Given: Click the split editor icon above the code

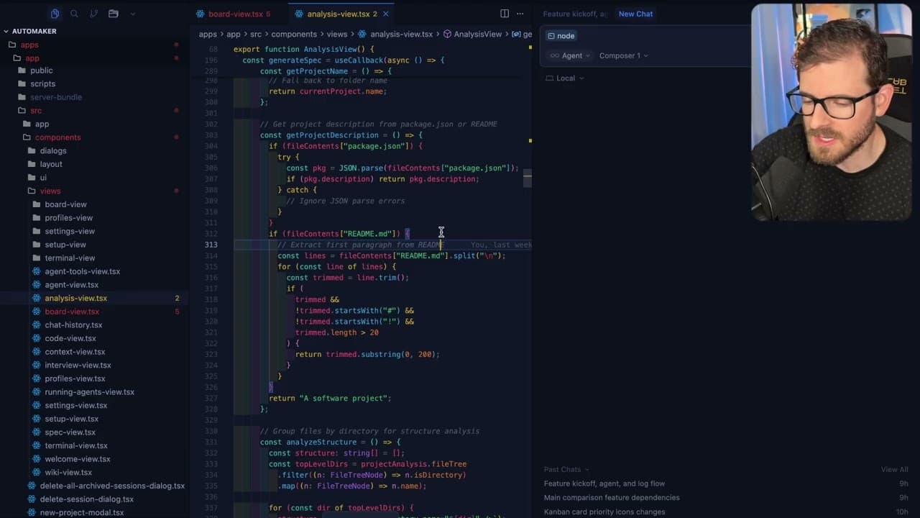Looking at the screenshot, I should [504, 14].
